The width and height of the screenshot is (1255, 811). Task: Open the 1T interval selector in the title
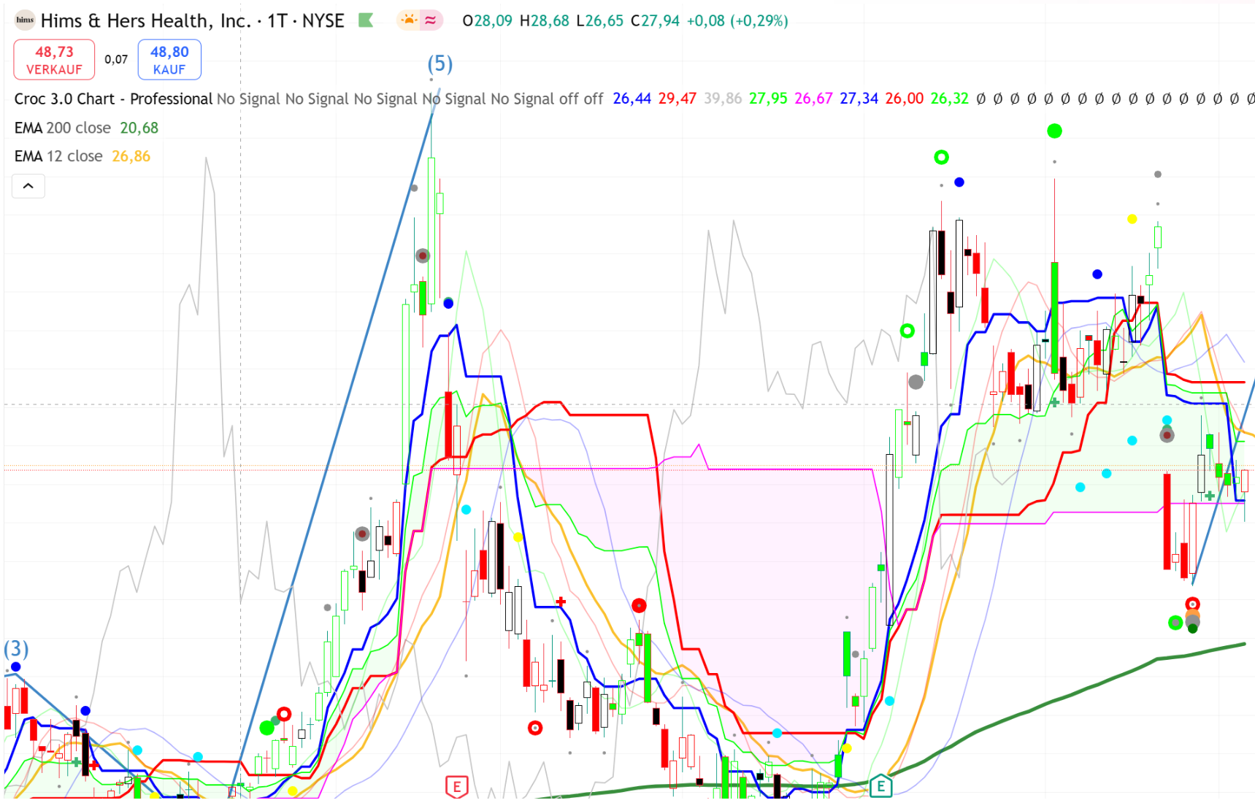point(277,20)
